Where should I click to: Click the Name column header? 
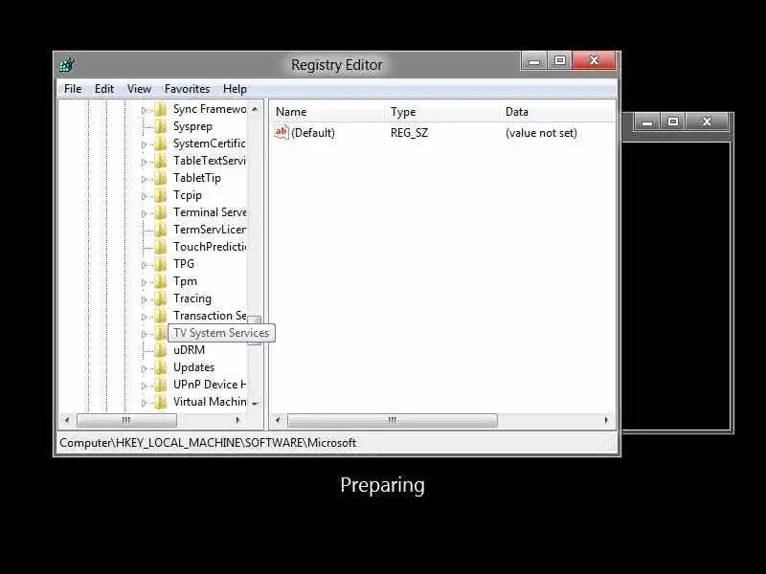pyautogui.click(x=328, y=112)
